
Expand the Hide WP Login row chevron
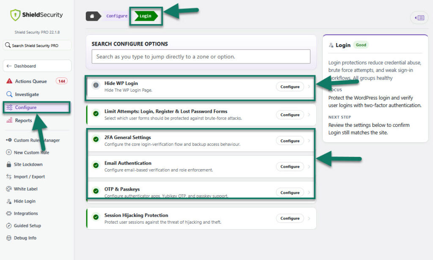click(309, 87)
